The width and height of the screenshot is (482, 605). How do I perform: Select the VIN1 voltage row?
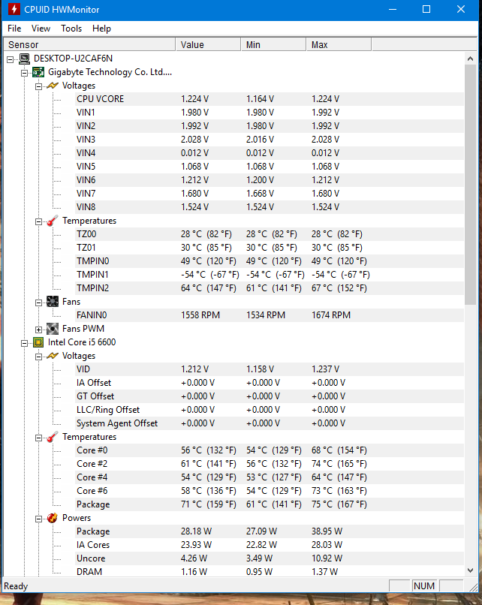click(x=270, y=113)
